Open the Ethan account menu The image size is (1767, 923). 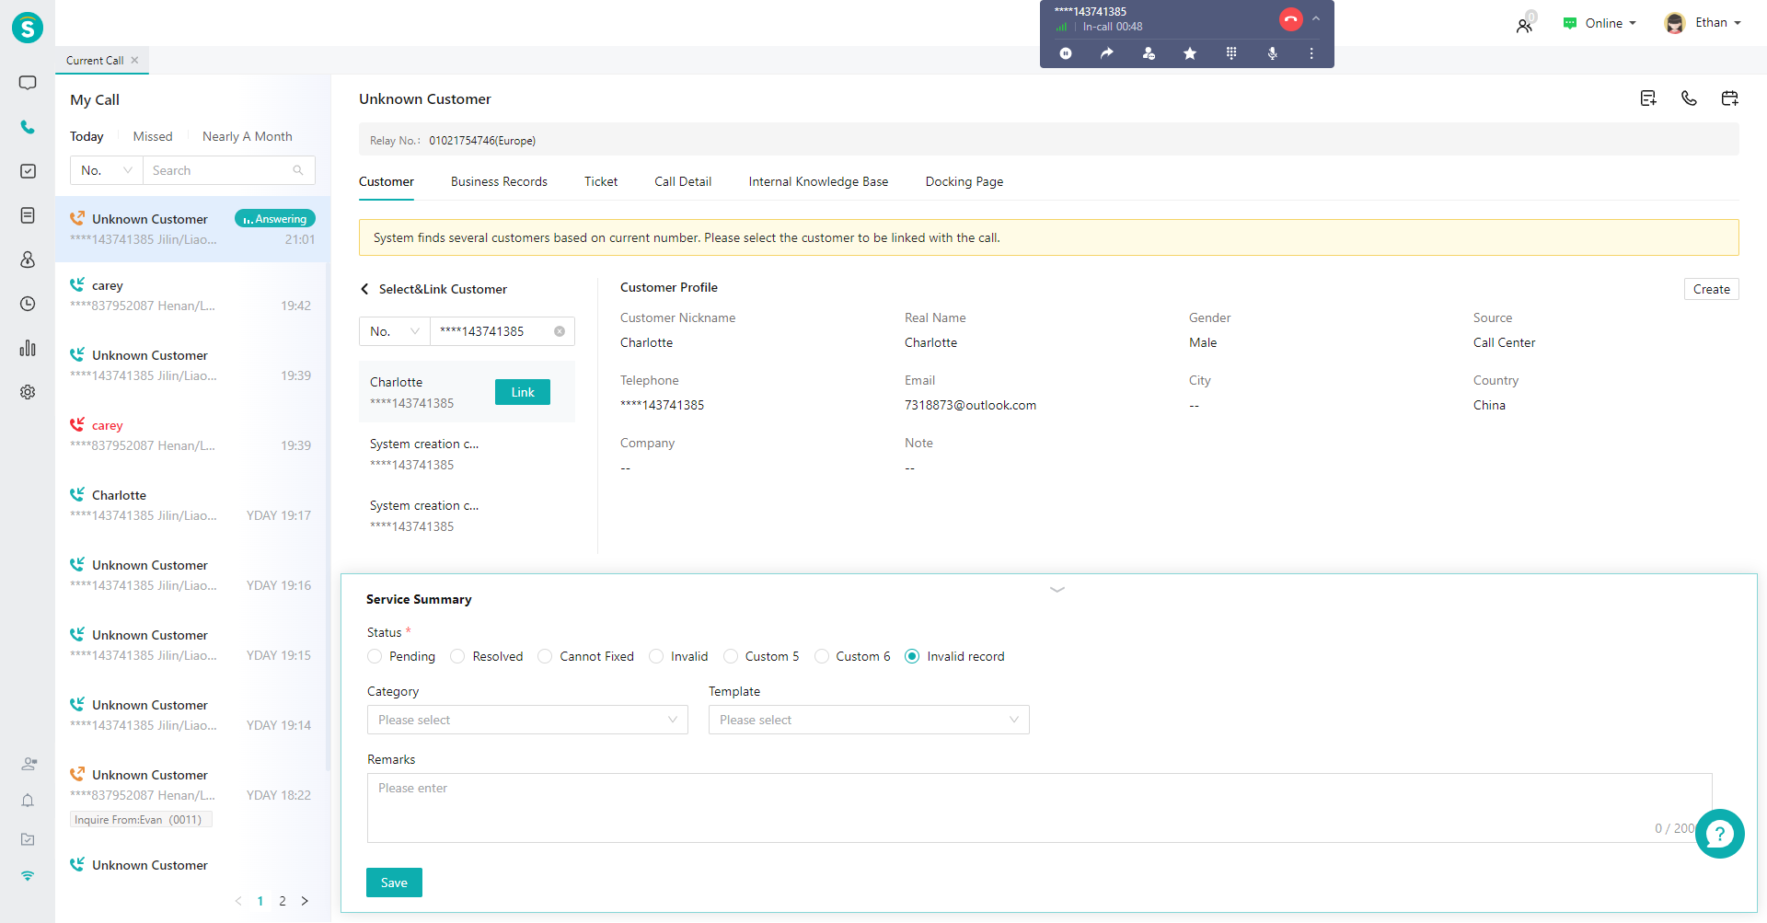[x=1703, y=23]
